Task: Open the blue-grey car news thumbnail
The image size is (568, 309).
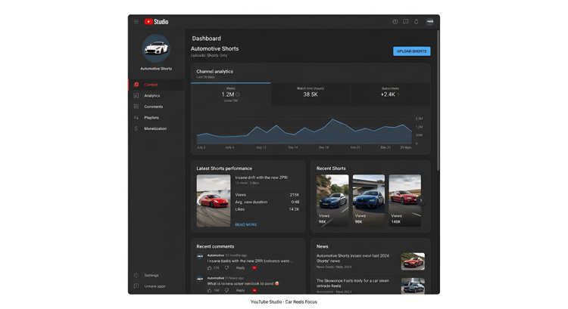Action: (x=413, y=286)
